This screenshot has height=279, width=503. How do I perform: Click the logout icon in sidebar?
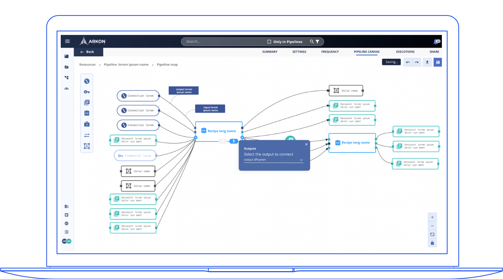tap(66, 232)
